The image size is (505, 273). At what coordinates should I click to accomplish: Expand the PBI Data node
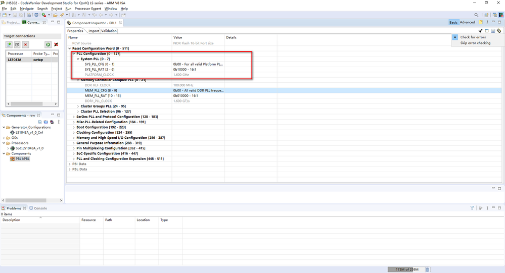coord(70,164)
